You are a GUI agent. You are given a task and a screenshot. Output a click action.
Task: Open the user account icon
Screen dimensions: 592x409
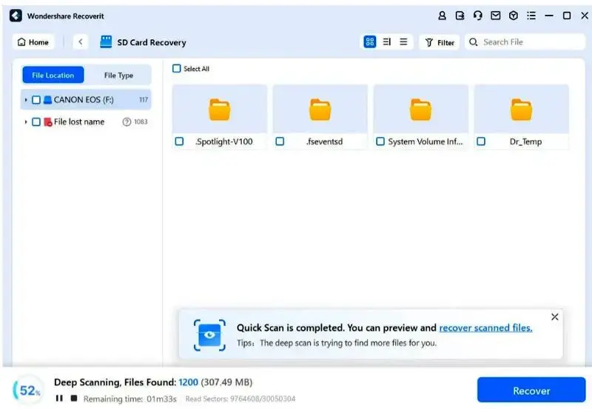pyautogui.click(x=442, y=16)
